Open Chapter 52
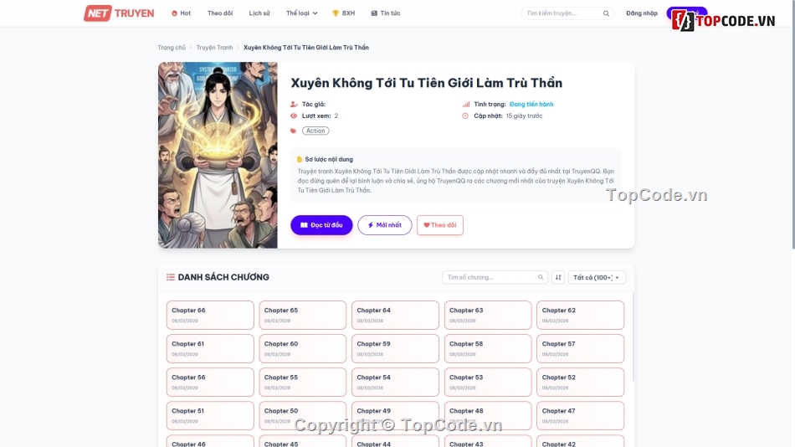The height and width of the screenshot is (447, 795). 580,382
